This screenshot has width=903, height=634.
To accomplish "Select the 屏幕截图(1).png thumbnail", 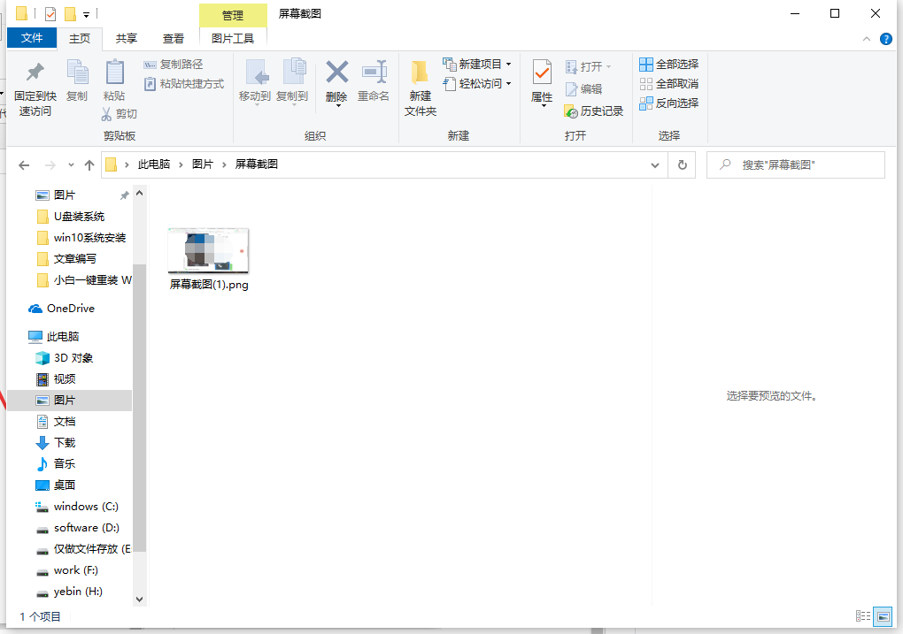I will tap(209, 251).
